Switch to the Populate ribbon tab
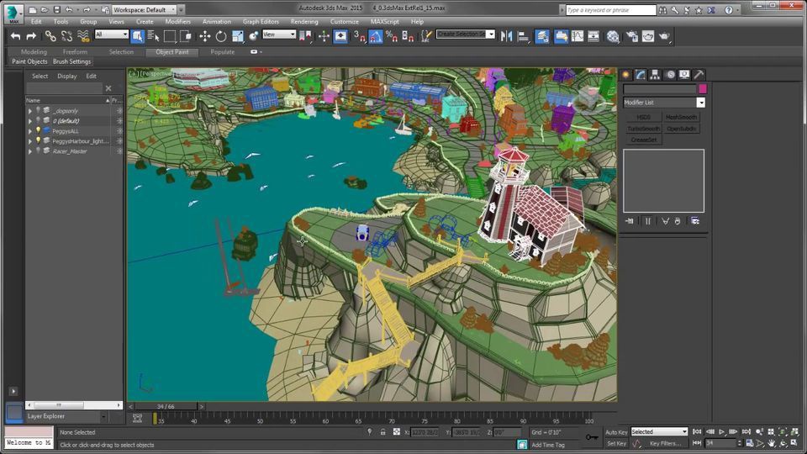Viewport: 807px width, 454px height. [222, 52]
